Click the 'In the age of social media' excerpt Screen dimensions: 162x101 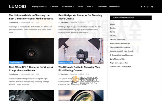30,30
